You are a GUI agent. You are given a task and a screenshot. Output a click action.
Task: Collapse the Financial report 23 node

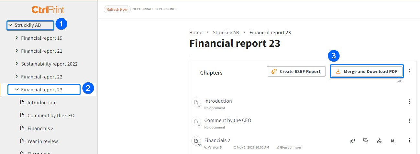coord(17,89)
